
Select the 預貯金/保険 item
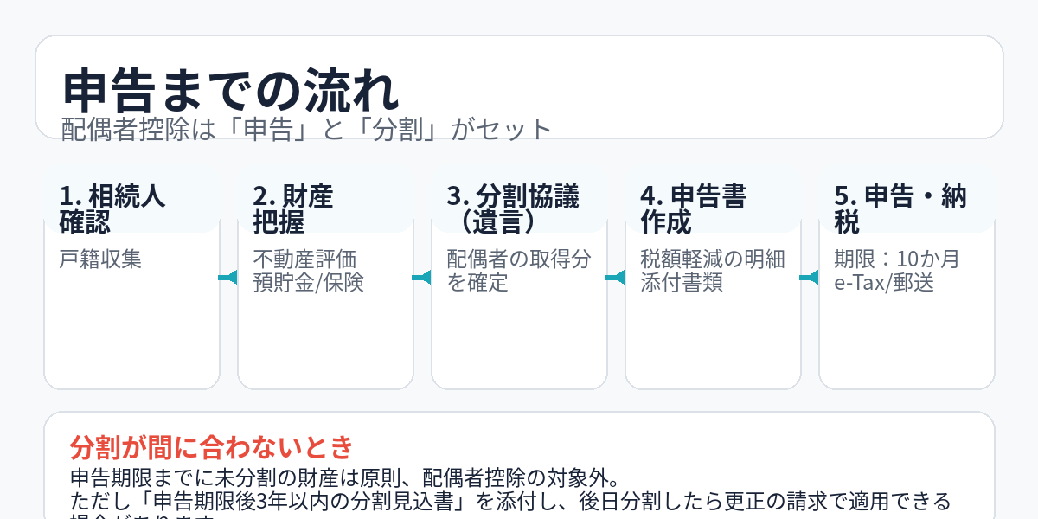[308, 282]
